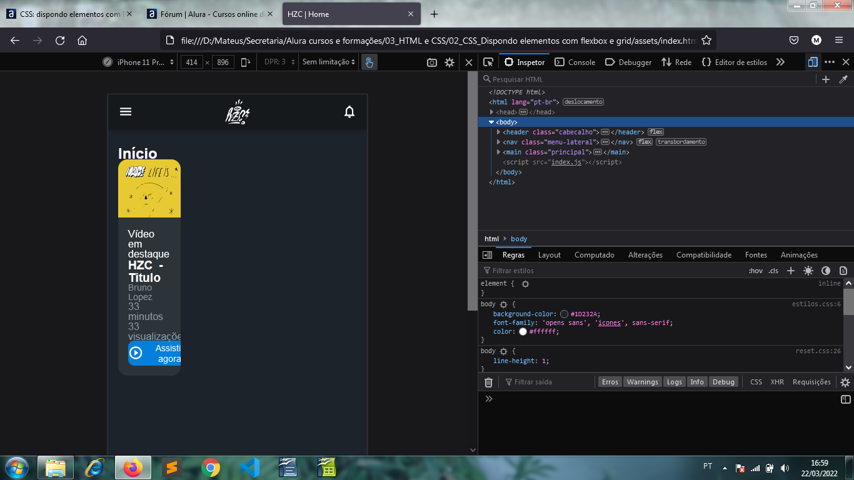Click notification bell on HZC page
This screenshot has height=480, width=854.
point(349,112)
